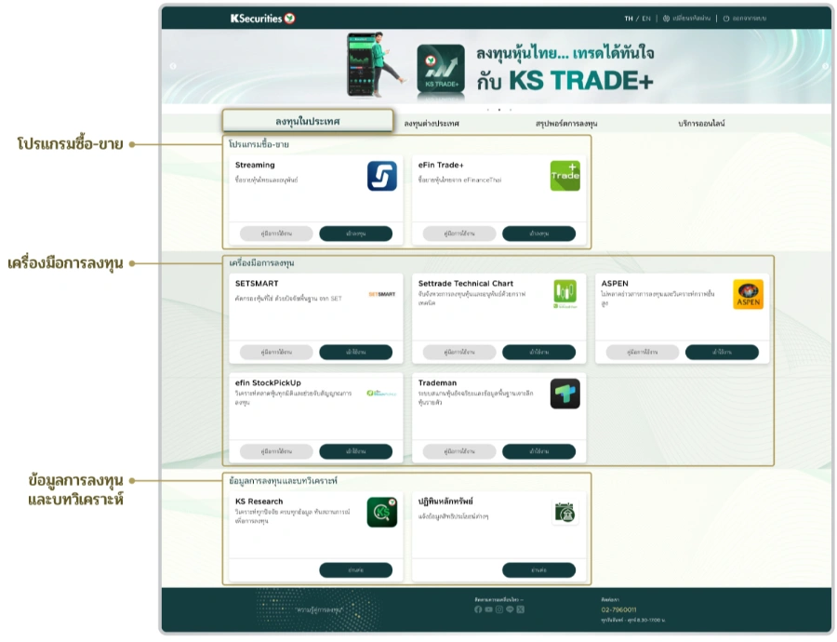Click the SETSMART logo

[x=381, y=294]
